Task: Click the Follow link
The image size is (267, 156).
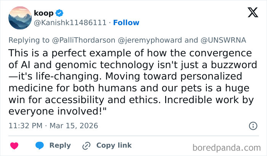Action: tap(126, 22)
